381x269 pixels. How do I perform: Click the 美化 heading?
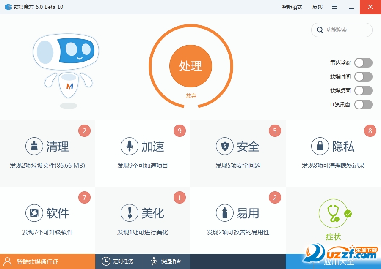pos(153,213)
